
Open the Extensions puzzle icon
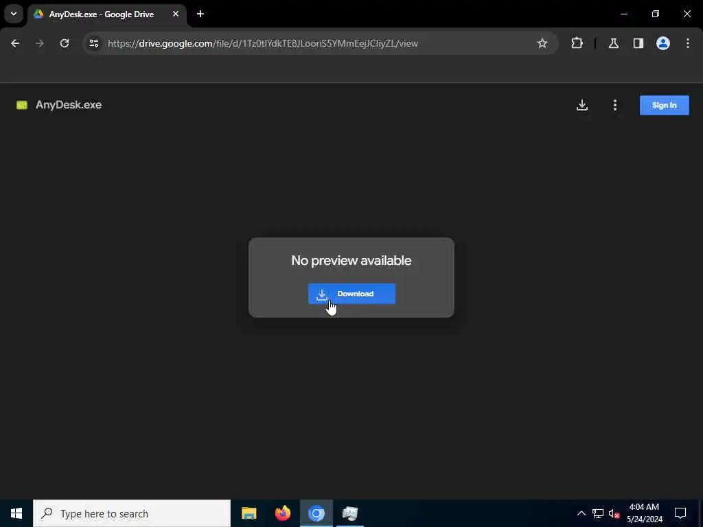[577, 43]
